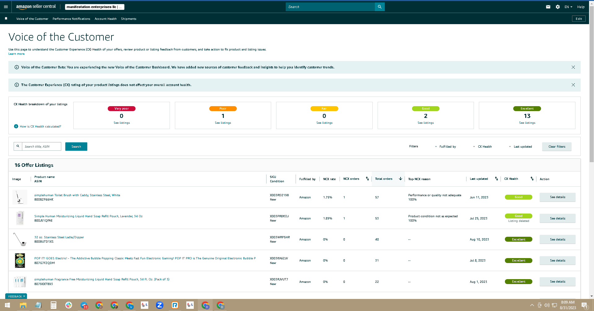Open the hamburger navigation menu
Image resolution: width=594 pixels, height=311 pixels.
6,7
